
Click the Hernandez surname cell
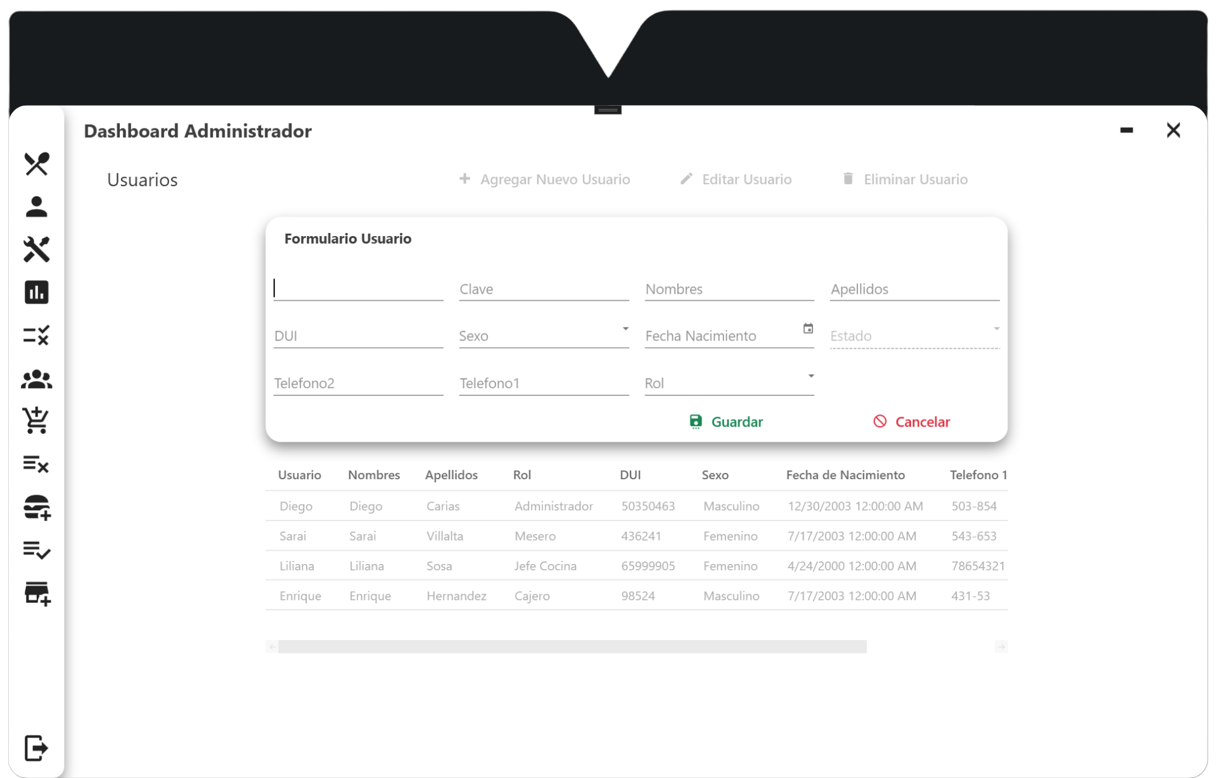456,596
